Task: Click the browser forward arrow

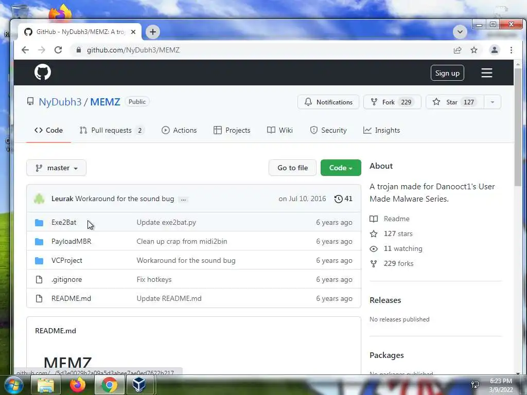Action: click(x=42, y=50)
